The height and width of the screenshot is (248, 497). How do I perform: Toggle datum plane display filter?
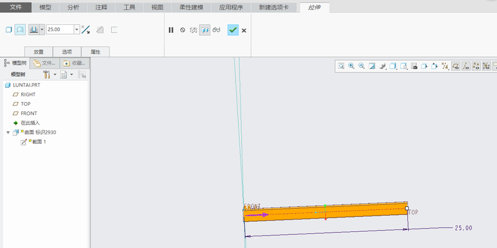[455, 66]
